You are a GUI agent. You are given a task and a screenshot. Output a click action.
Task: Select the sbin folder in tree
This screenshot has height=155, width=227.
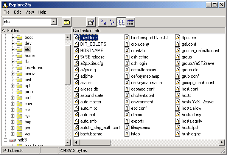(28, 104)
